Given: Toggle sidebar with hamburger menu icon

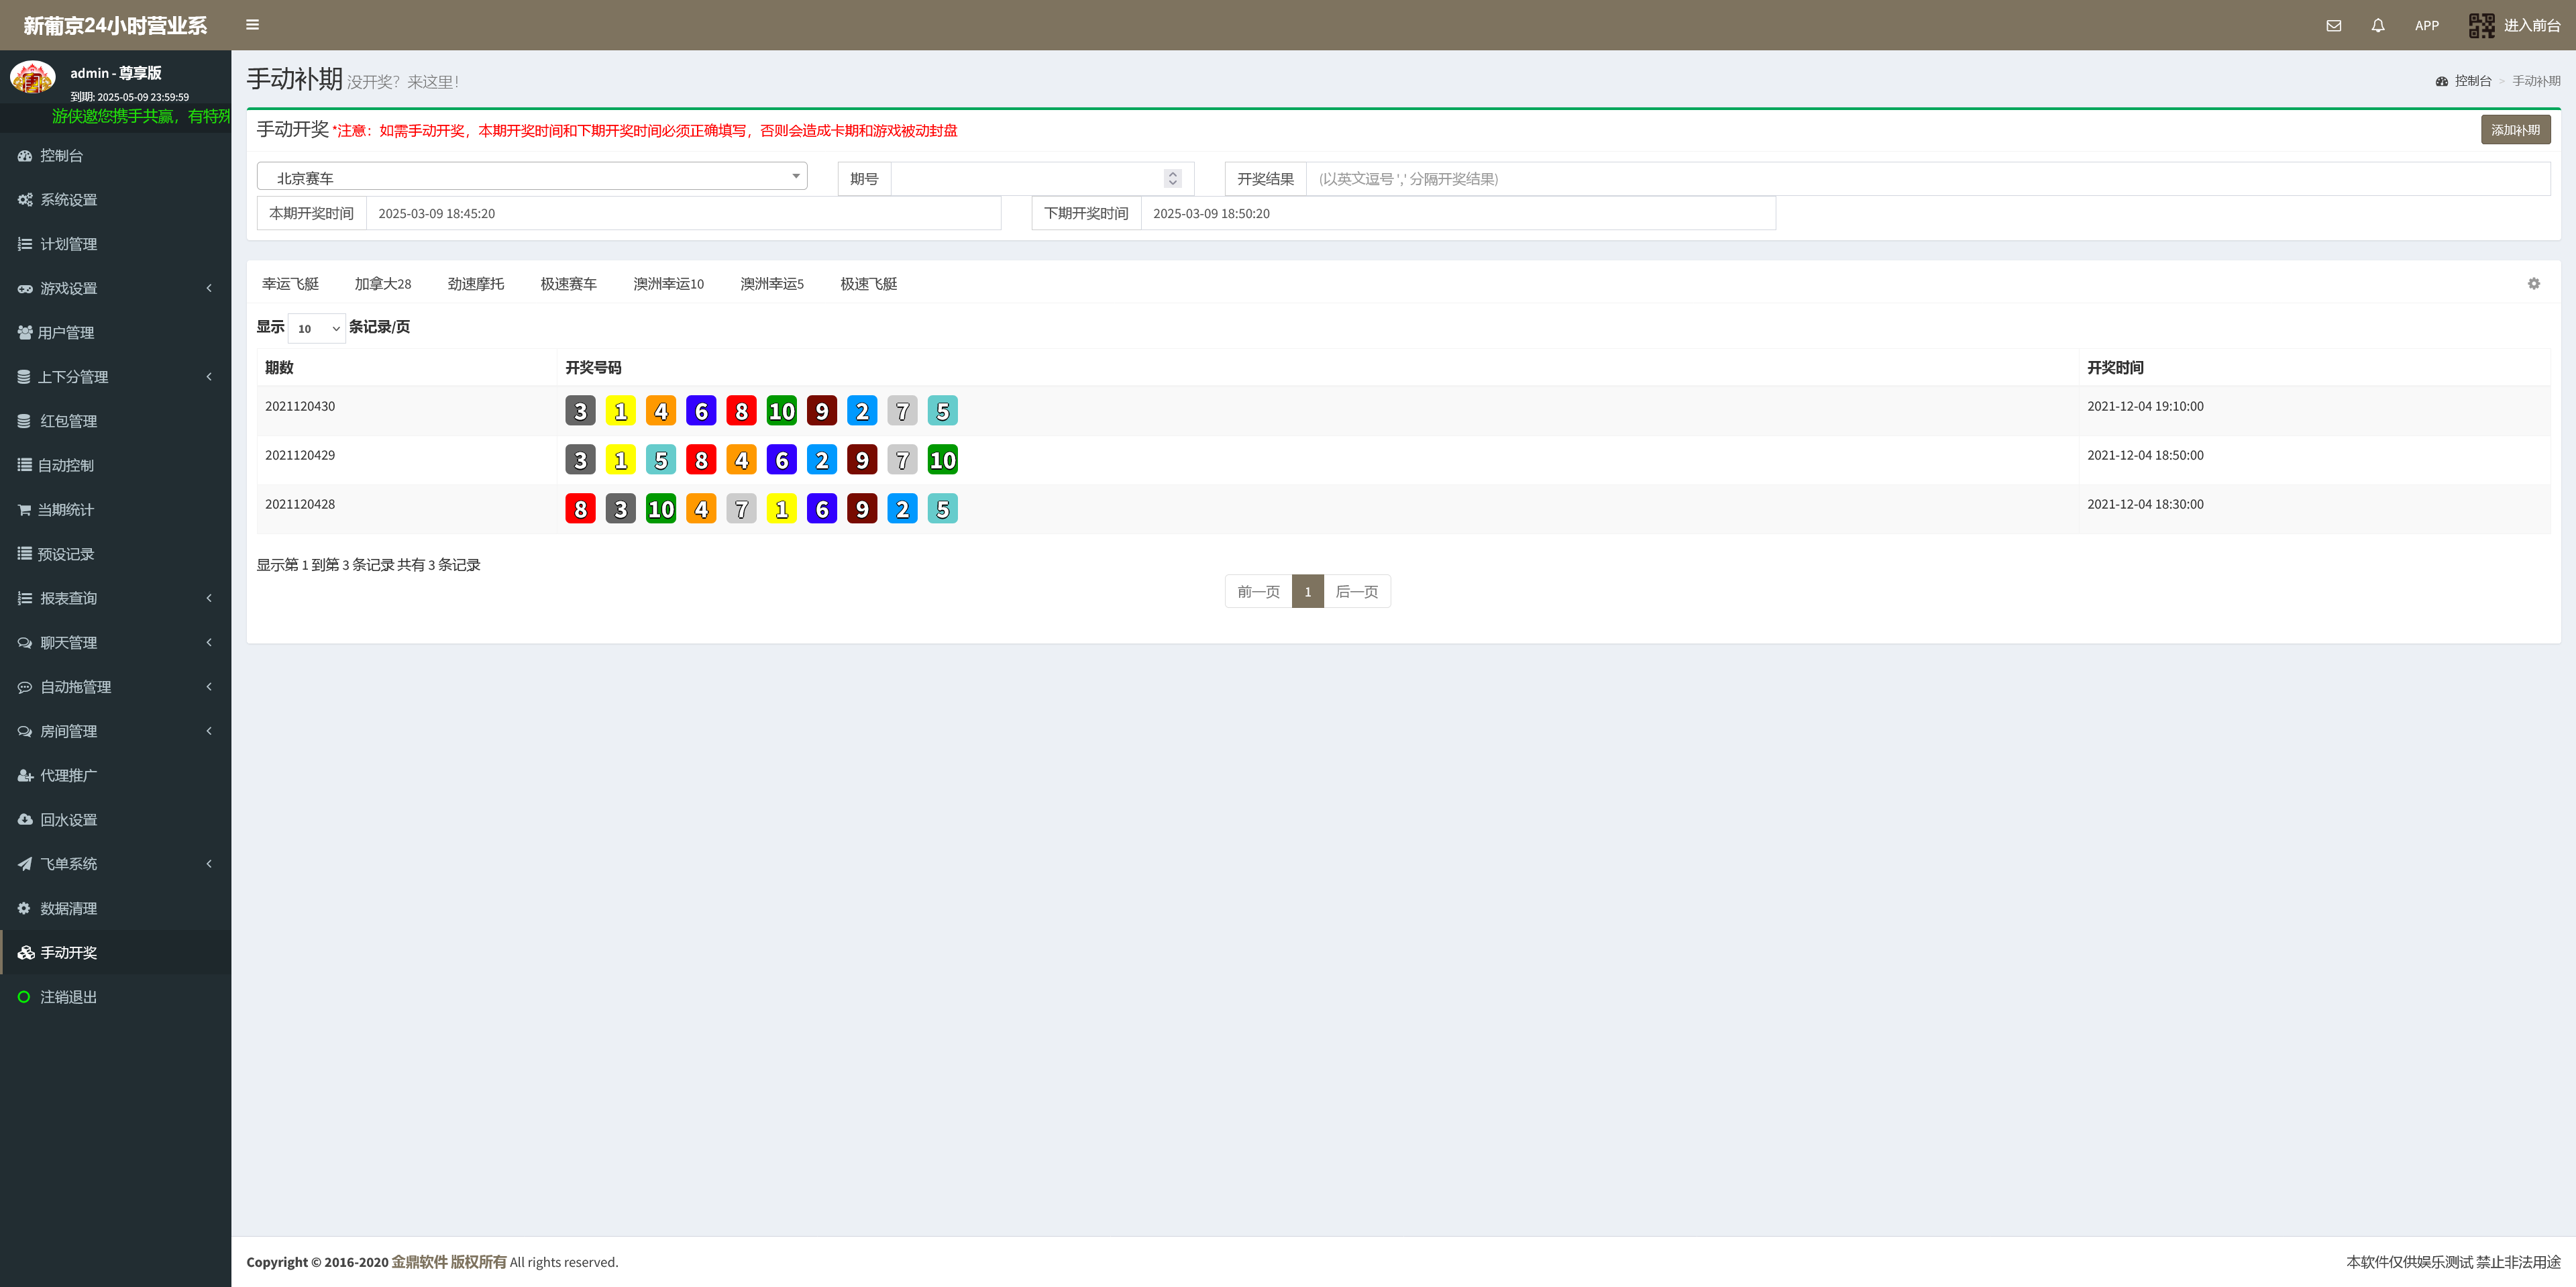Looking at the screenshot, I should coord(252,25).
